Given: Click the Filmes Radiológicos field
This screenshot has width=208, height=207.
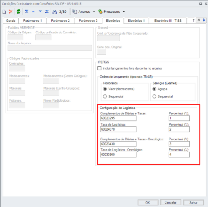Looking at the screenshot, I should [x=51, y=105].
